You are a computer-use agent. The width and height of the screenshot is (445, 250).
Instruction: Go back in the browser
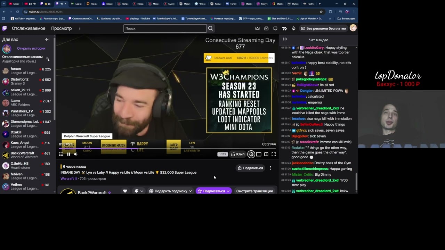click(4, 11)
